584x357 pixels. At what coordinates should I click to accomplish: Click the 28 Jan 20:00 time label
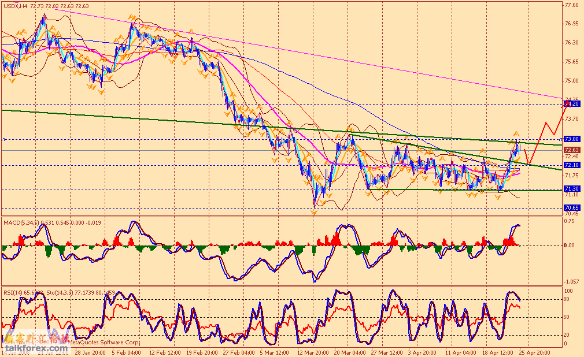90,352
